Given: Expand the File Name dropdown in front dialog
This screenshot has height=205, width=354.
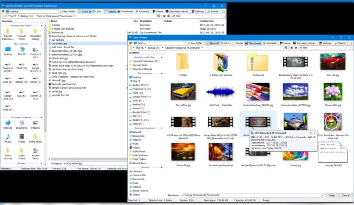Looking at the screenshot, I should tap(322, 195).
